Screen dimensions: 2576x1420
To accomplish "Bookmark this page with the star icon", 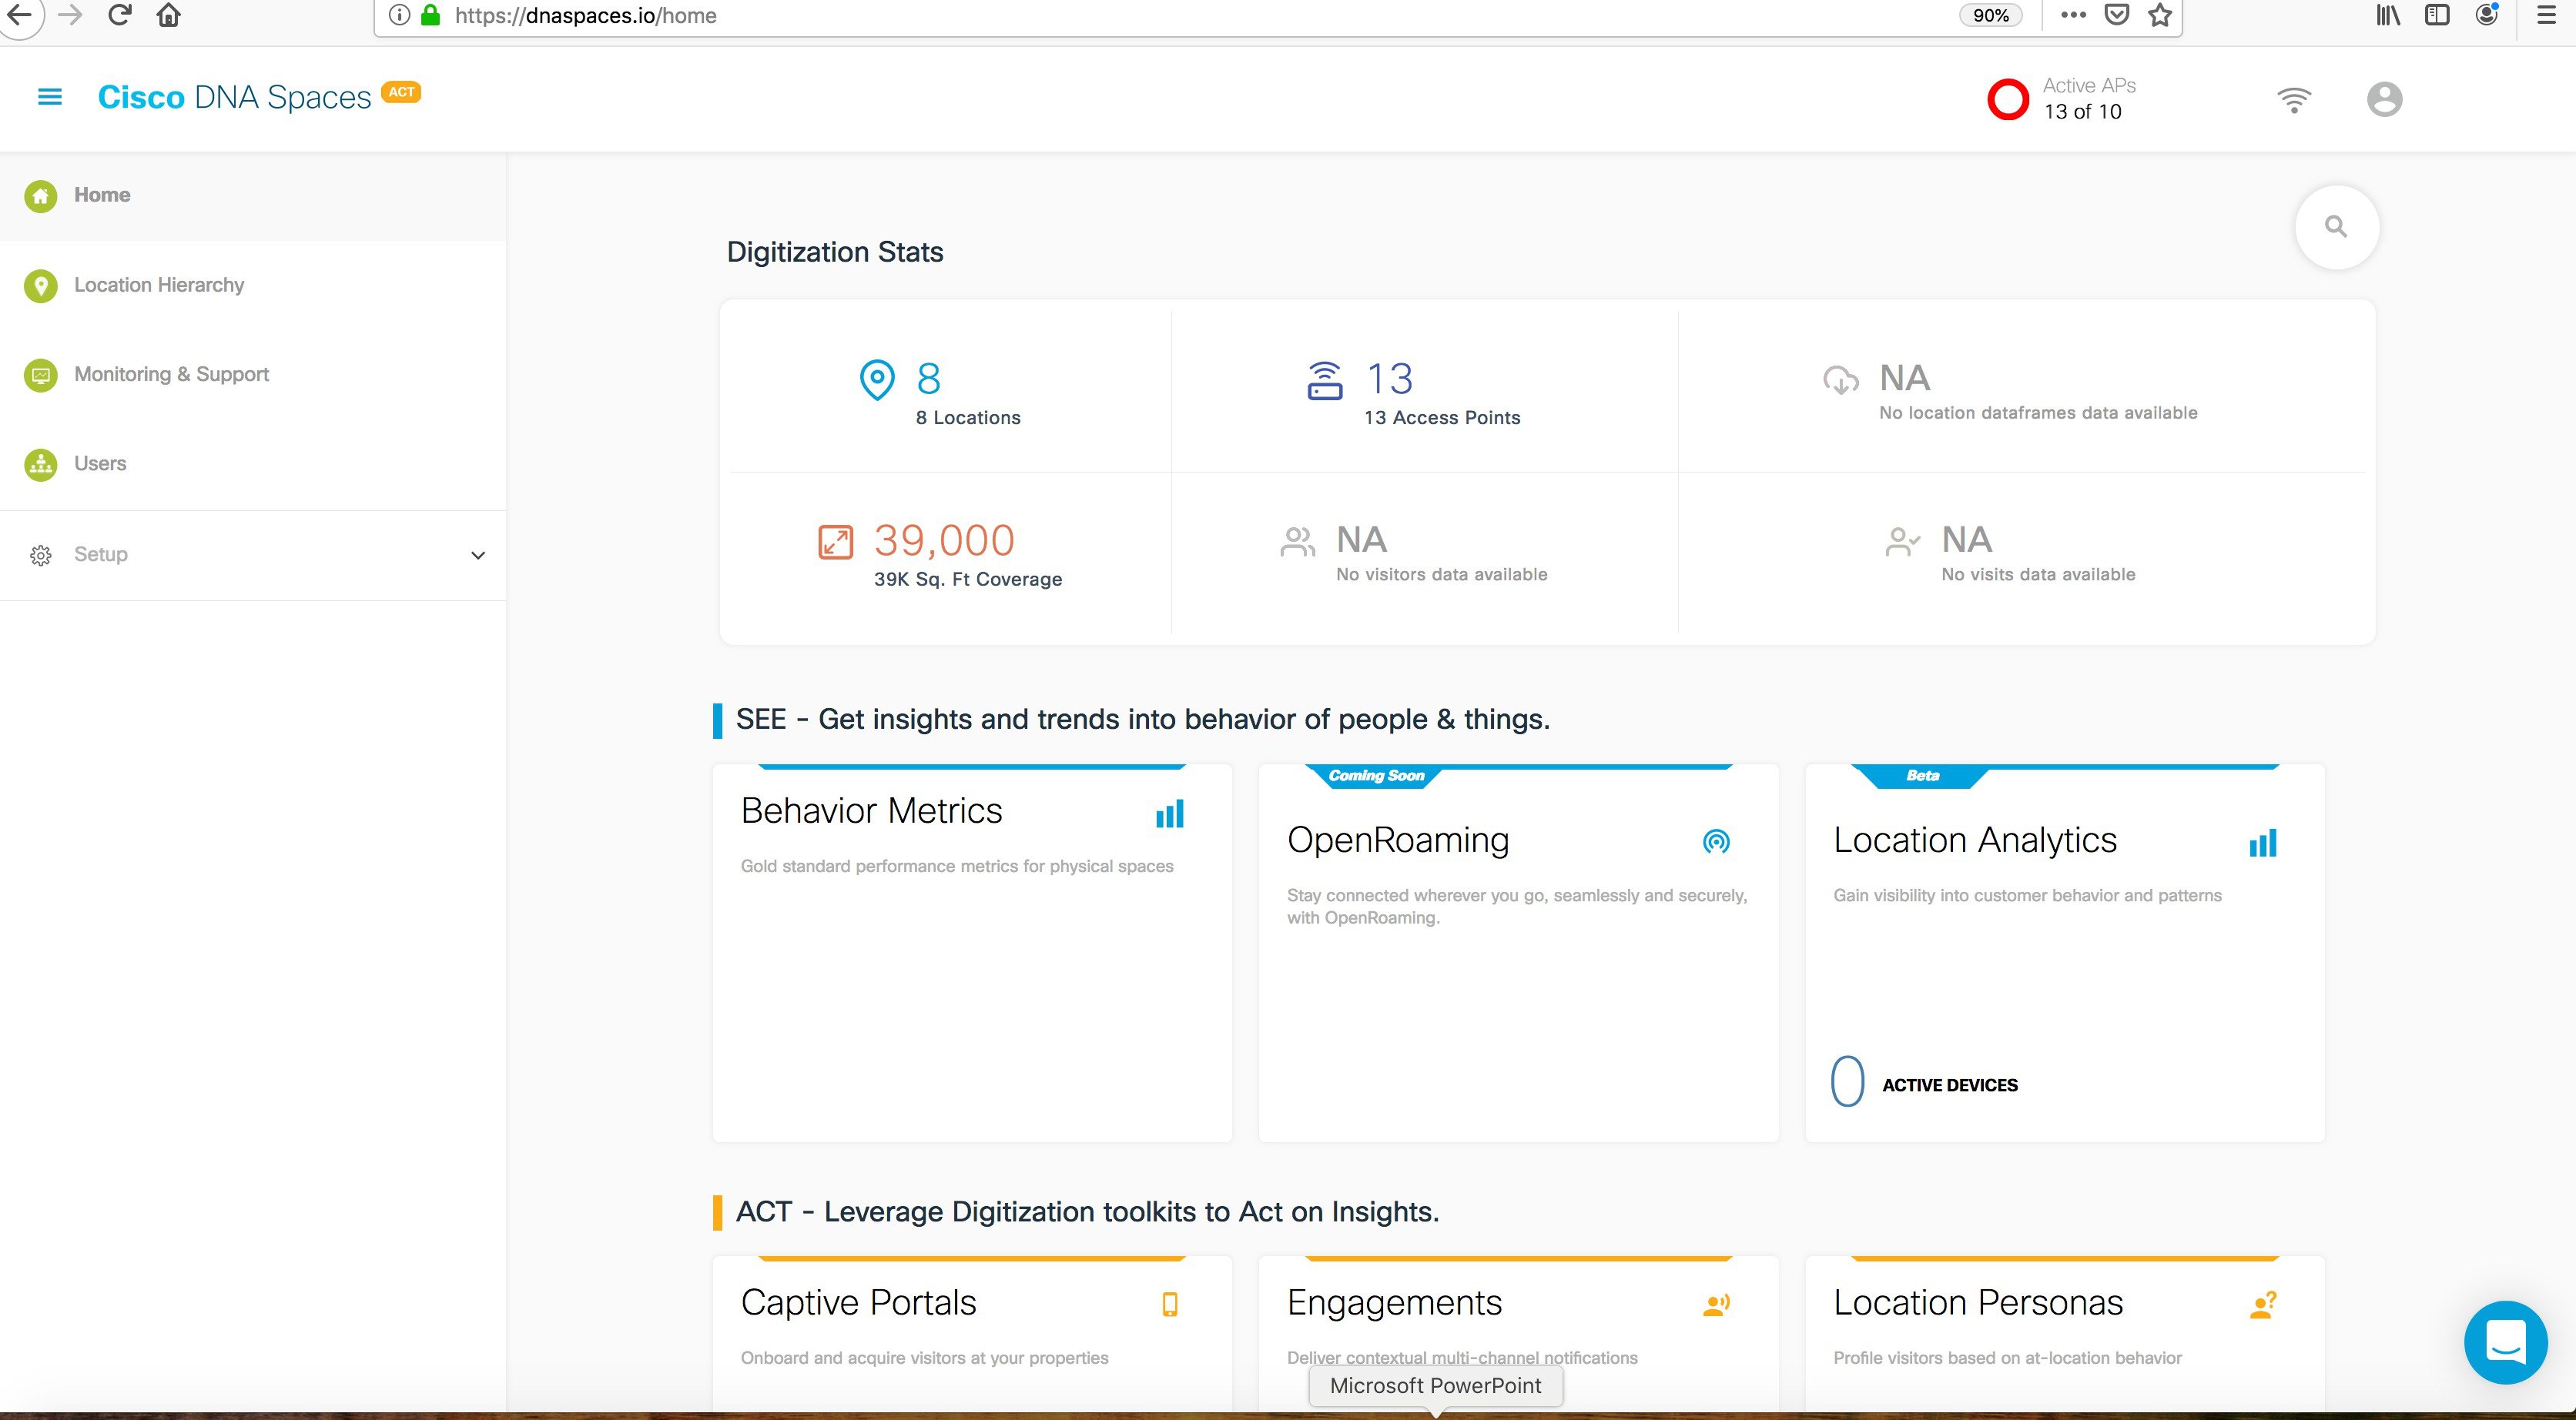I will click(2160, 15).
